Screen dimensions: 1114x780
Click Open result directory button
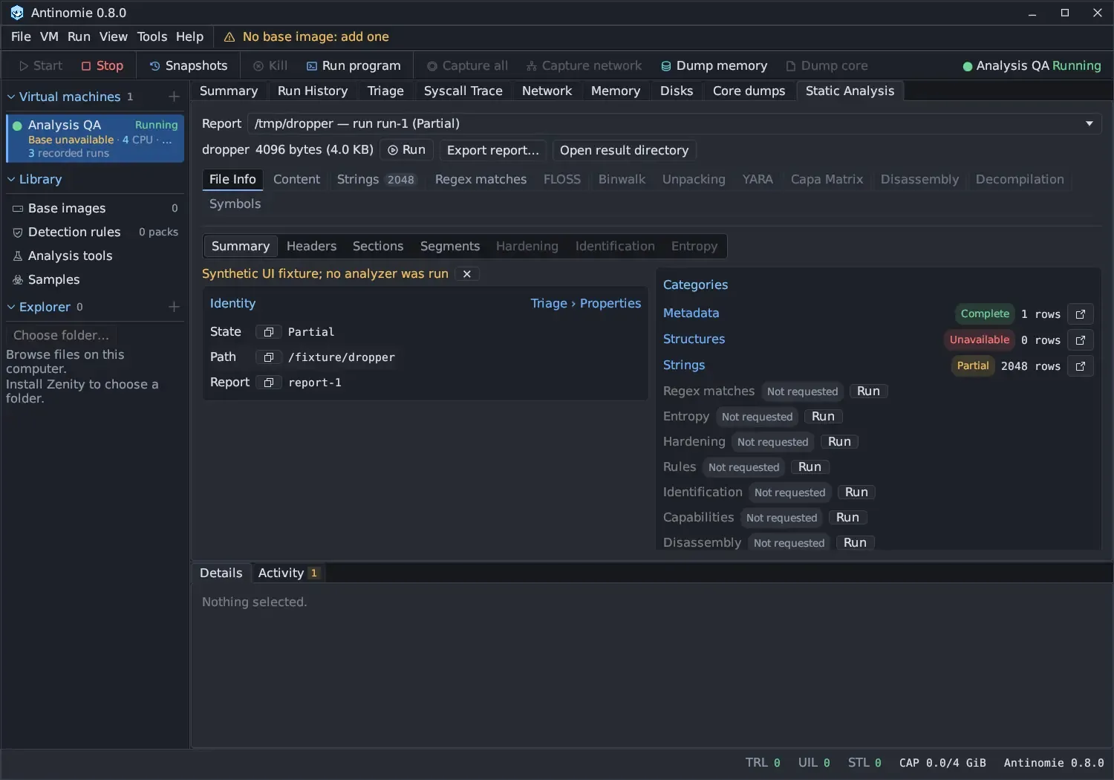tap(624, 150)
